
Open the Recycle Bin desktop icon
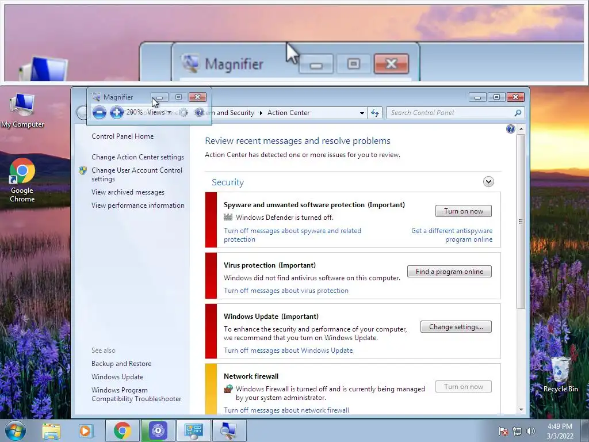(x=560, y=374)
